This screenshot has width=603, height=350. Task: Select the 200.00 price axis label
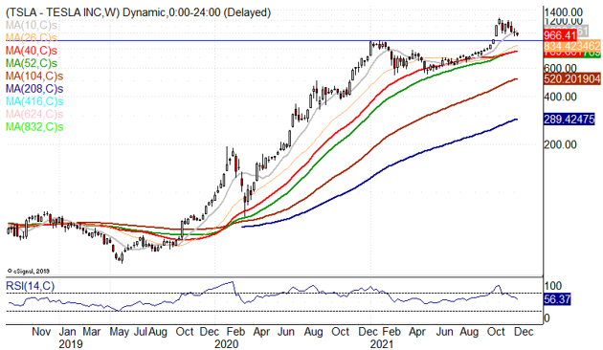[x=560, y=144]
